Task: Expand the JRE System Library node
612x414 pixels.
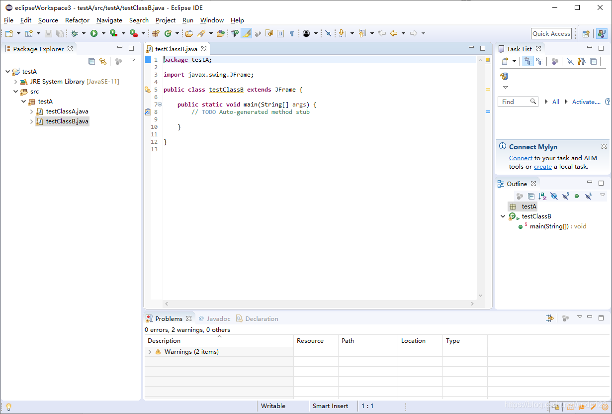Action: coord(16,82)
